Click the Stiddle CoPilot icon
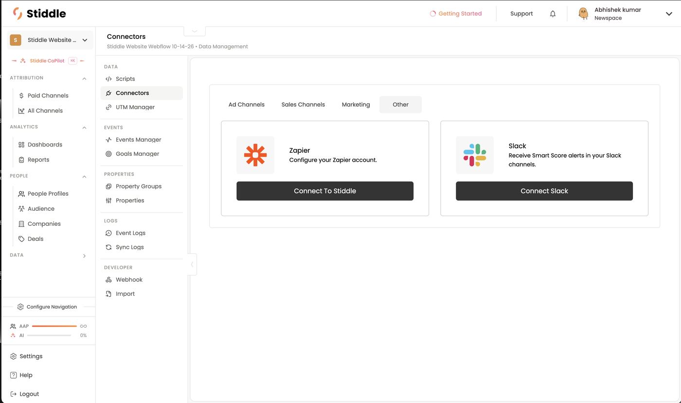 23,61
